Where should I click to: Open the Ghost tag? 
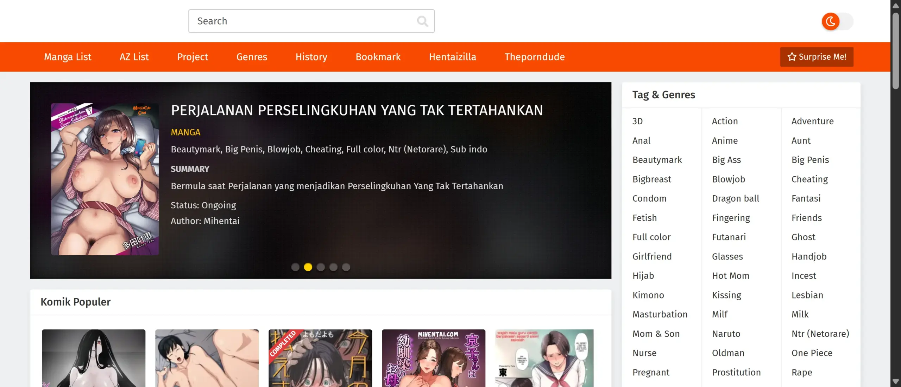click(x=804, y=237)
